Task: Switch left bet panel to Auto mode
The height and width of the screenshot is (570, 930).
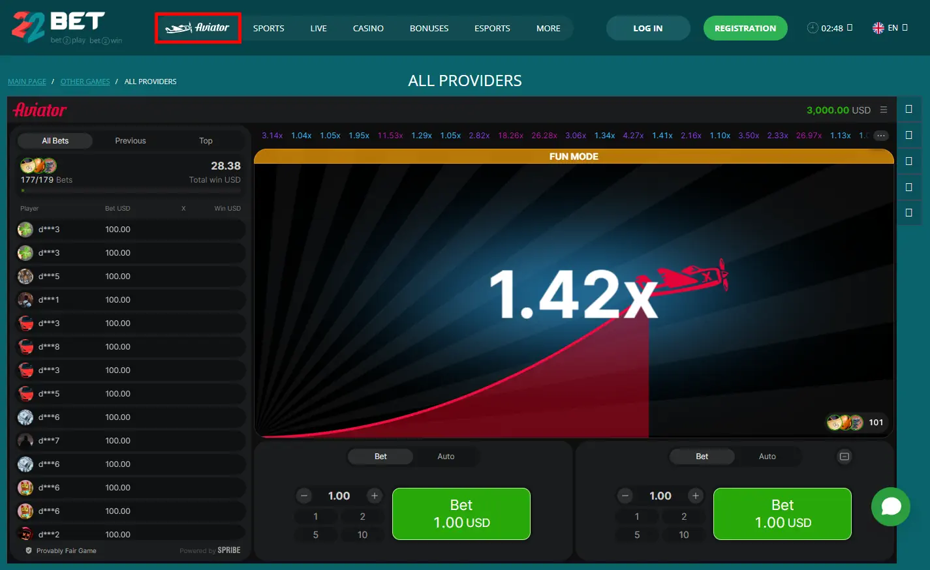Action: click(446, 456)
